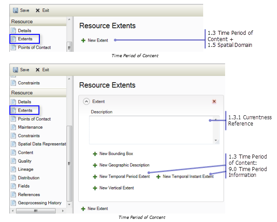Viewport: 277px width, 222px height.
Task: Open the Geoprocessing History page icon
Action: click(13, 203)
